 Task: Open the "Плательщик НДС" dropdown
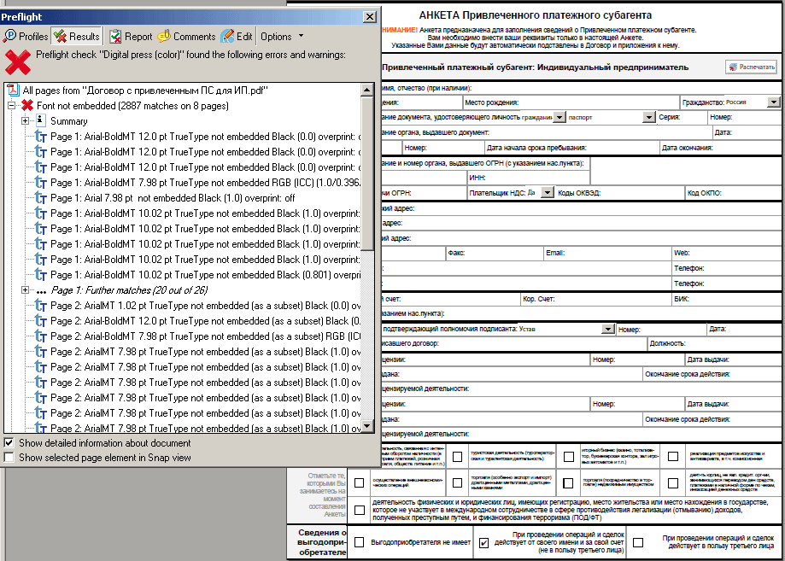tap(548, 193)
